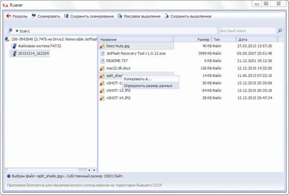Click the Сохранить выделенное icon
The image size is (289, 195).
[166, 16]
